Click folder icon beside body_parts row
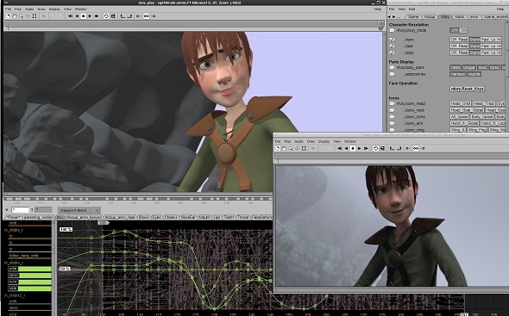509x316 pixels. [x=393, y=67]
